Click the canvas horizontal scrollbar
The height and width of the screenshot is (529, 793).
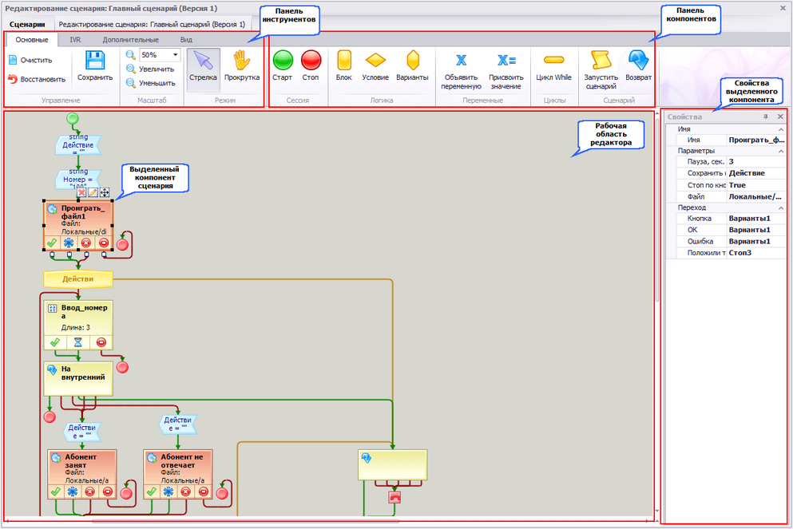tap(245, 520)
